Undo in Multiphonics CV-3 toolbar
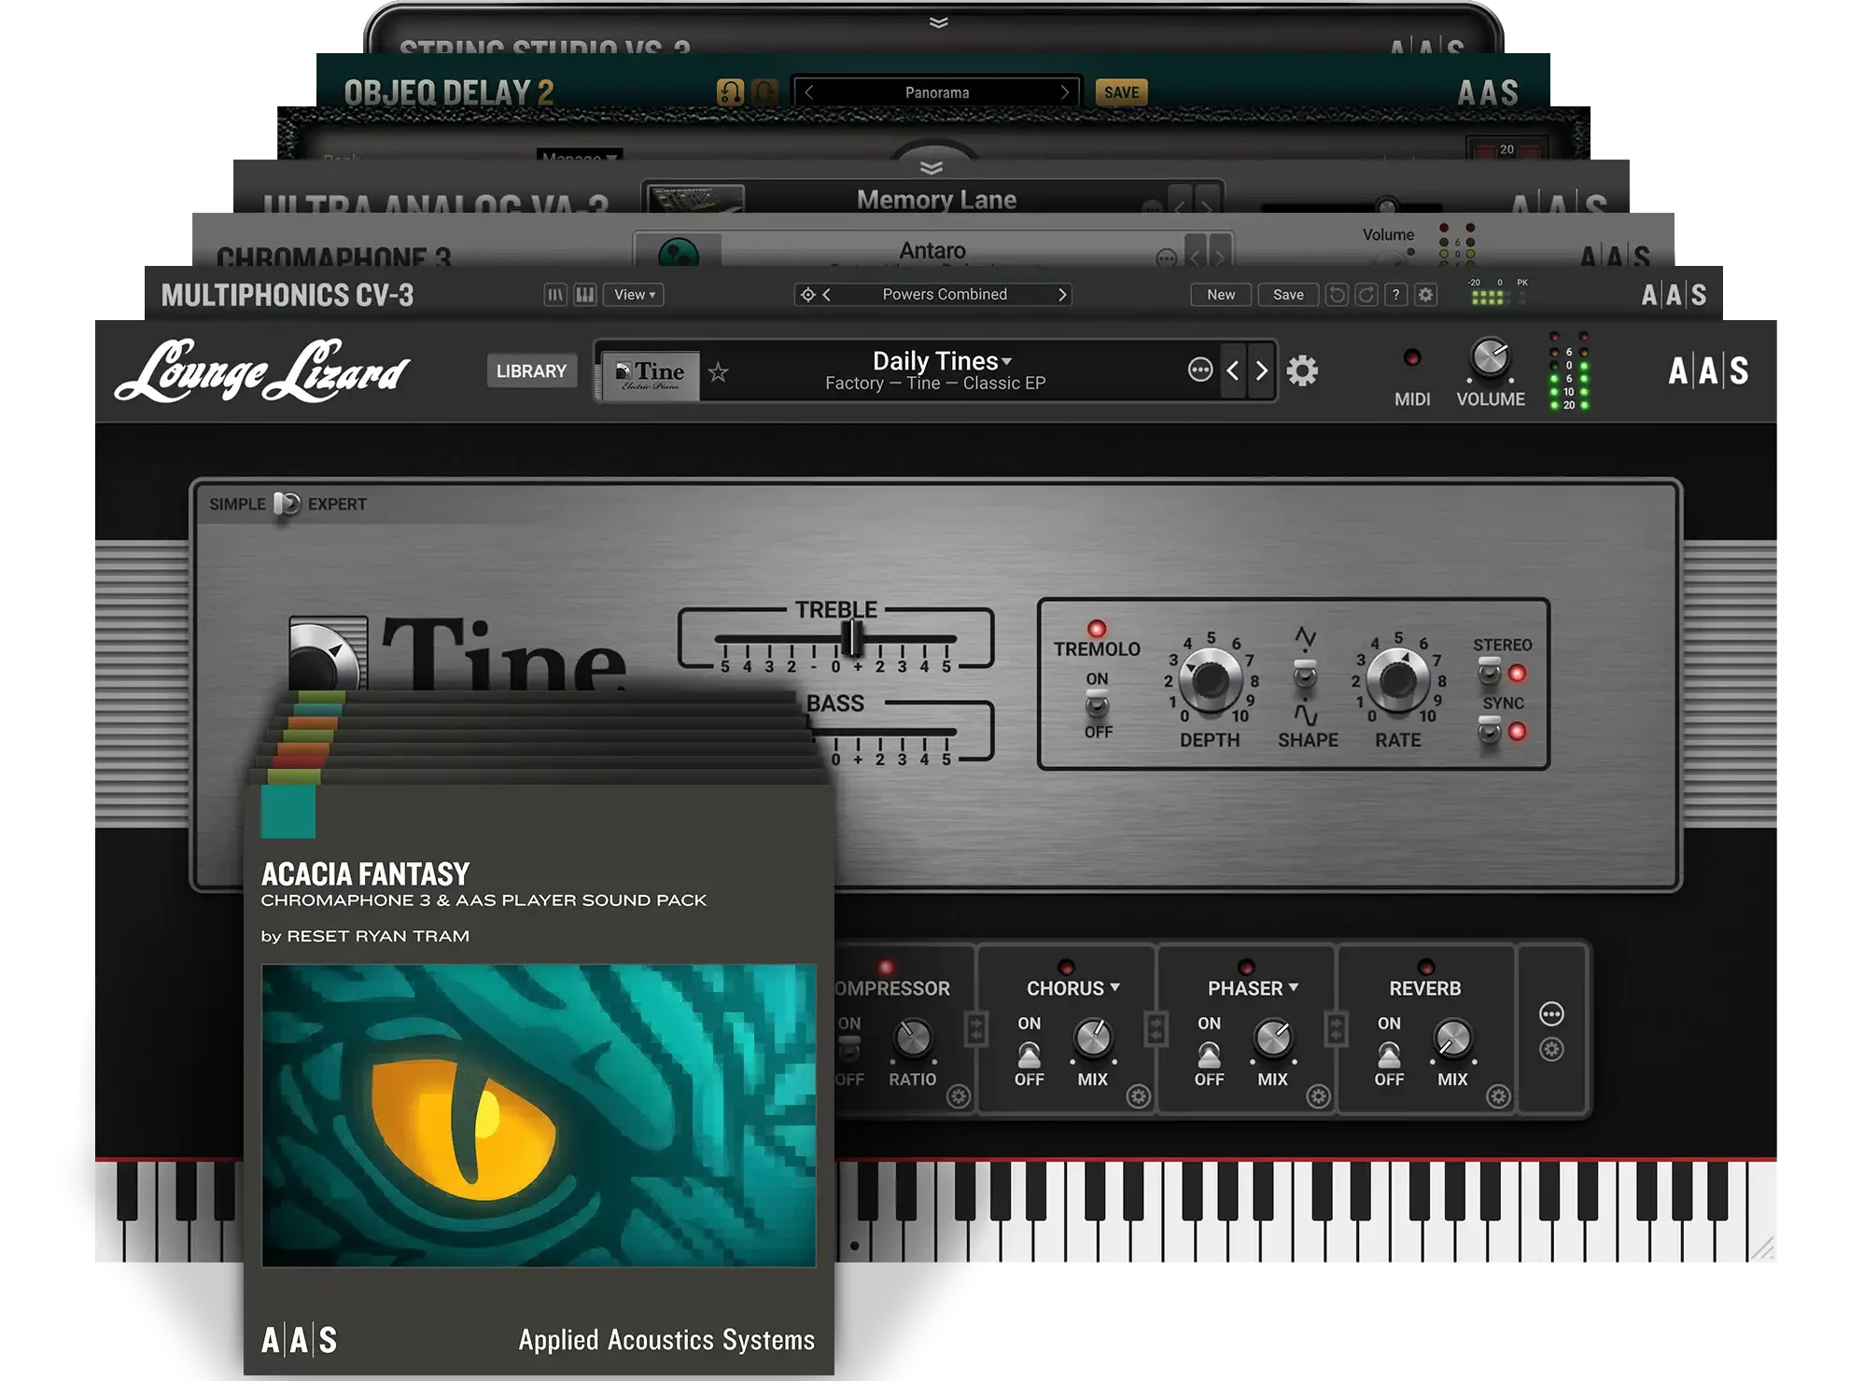Viewport: 1864px width, 1381px height. click(x=1337, y=295)
